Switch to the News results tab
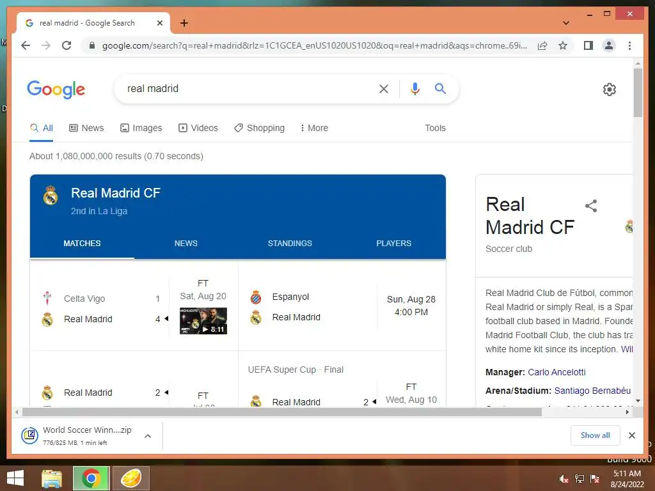Image resolution: width=655 pixels, height=491 pixels. [86, 128]
